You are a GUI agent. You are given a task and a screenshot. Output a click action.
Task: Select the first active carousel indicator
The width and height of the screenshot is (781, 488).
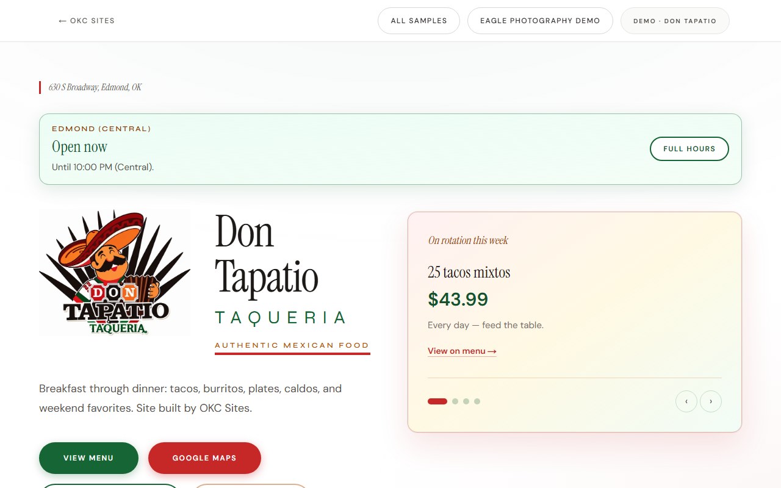(437, 401)
